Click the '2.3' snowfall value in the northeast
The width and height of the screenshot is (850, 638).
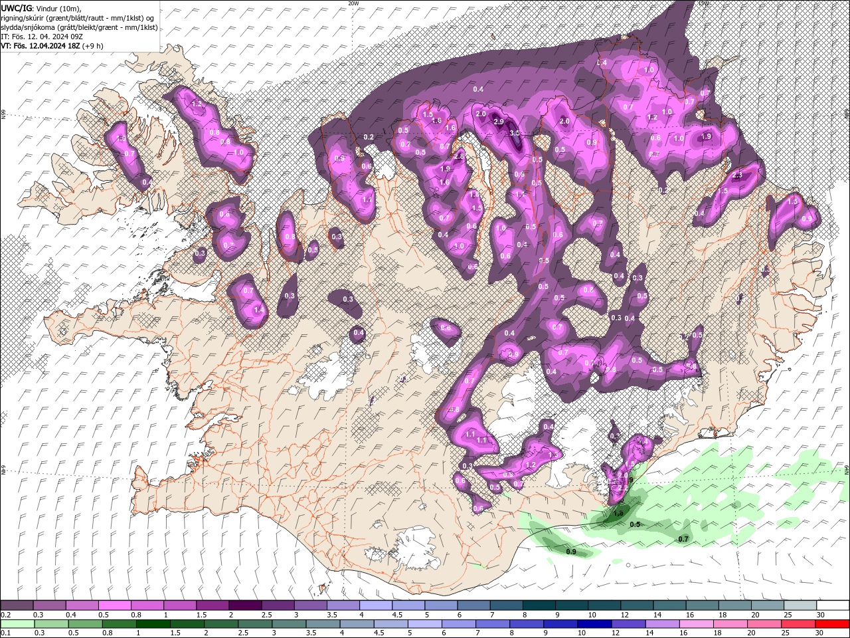pyautogui.click(x=737, y=175)
